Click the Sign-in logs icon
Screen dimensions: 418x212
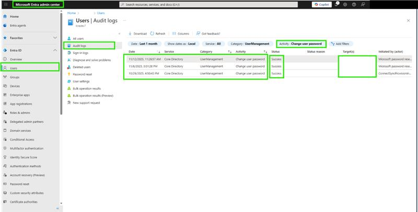coord(69,53)
